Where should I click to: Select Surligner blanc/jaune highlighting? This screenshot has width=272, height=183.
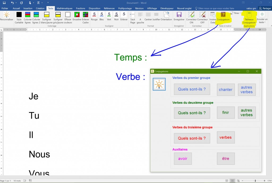[47, 15]
